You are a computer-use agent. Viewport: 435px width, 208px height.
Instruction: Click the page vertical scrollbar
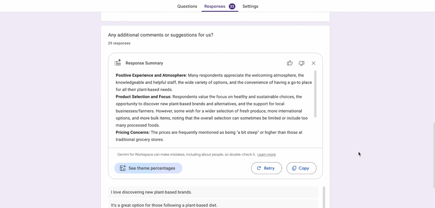click(x=433, y=155)
